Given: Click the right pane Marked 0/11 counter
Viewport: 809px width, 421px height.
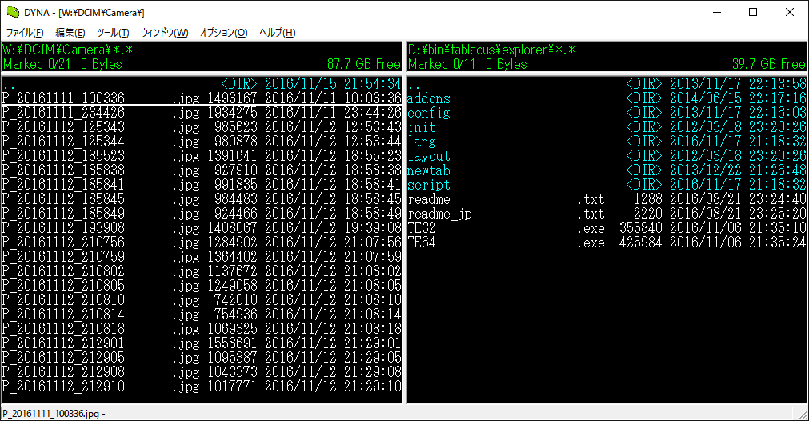Looking at the screenshot, I should pos(442,64).
